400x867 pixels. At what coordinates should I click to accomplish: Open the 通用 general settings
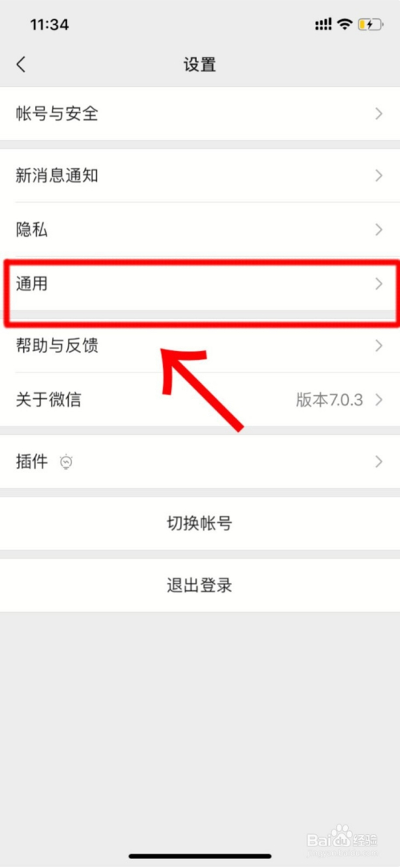click(x=200, y=284)
